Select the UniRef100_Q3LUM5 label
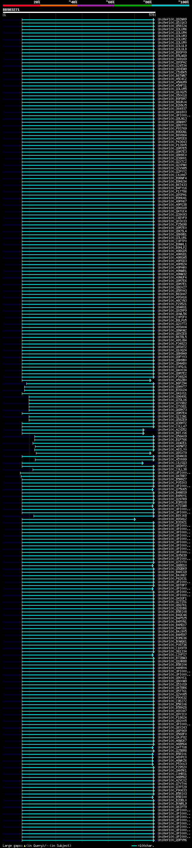The width and height of the screenshot is (192, 848). click(x=172, y=89)
